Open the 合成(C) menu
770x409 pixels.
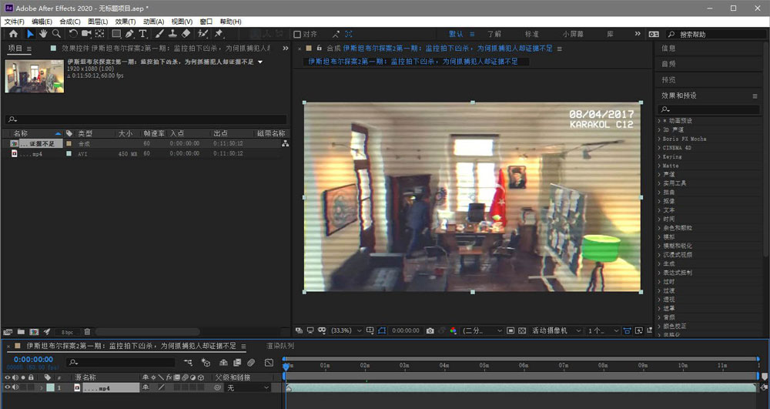click(x=70, y=22)
